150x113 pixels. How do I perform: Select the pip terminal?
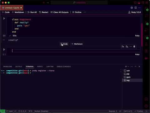pos(132,74)
